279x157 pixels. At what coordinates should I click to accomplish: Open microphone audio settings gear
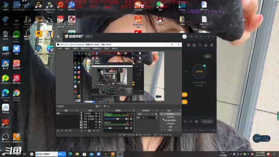tap(131, 119)
